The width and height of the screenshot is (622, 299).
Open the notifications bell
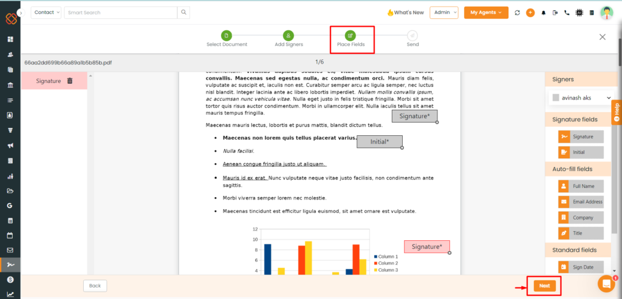coord(544,13)
